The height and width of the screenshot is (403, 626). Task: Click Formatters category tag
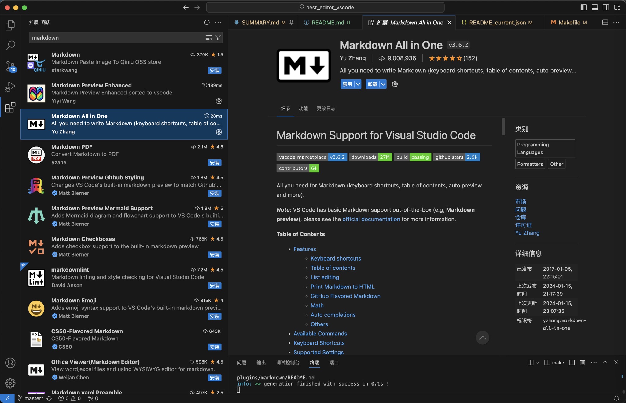530,164
